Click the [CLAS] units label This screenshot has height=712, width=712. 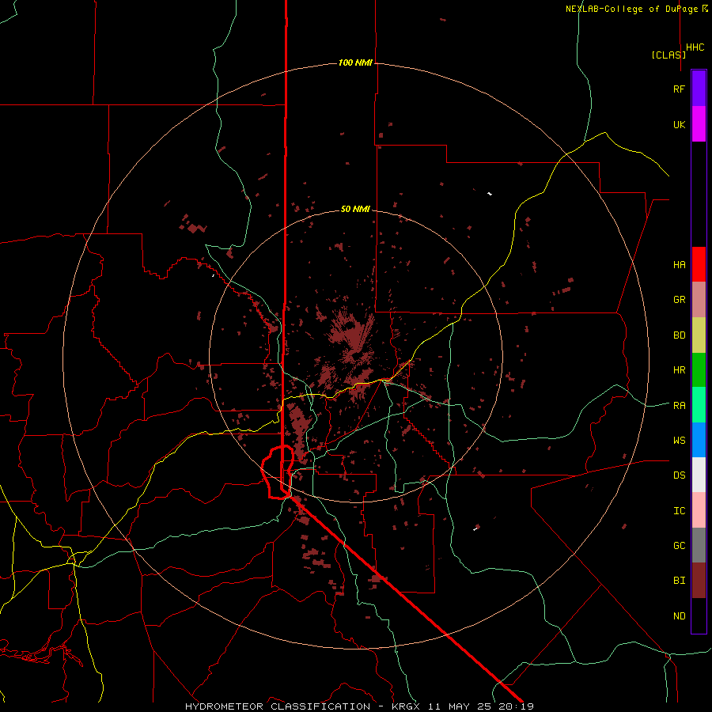pyautogui.click(x=668, y=55)
